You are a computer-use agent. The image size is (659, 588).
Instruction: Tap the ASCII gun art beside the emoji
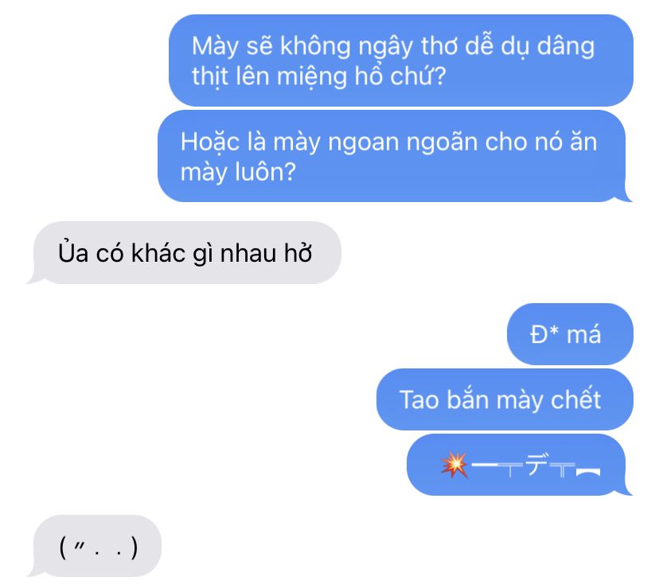[536, 465]
